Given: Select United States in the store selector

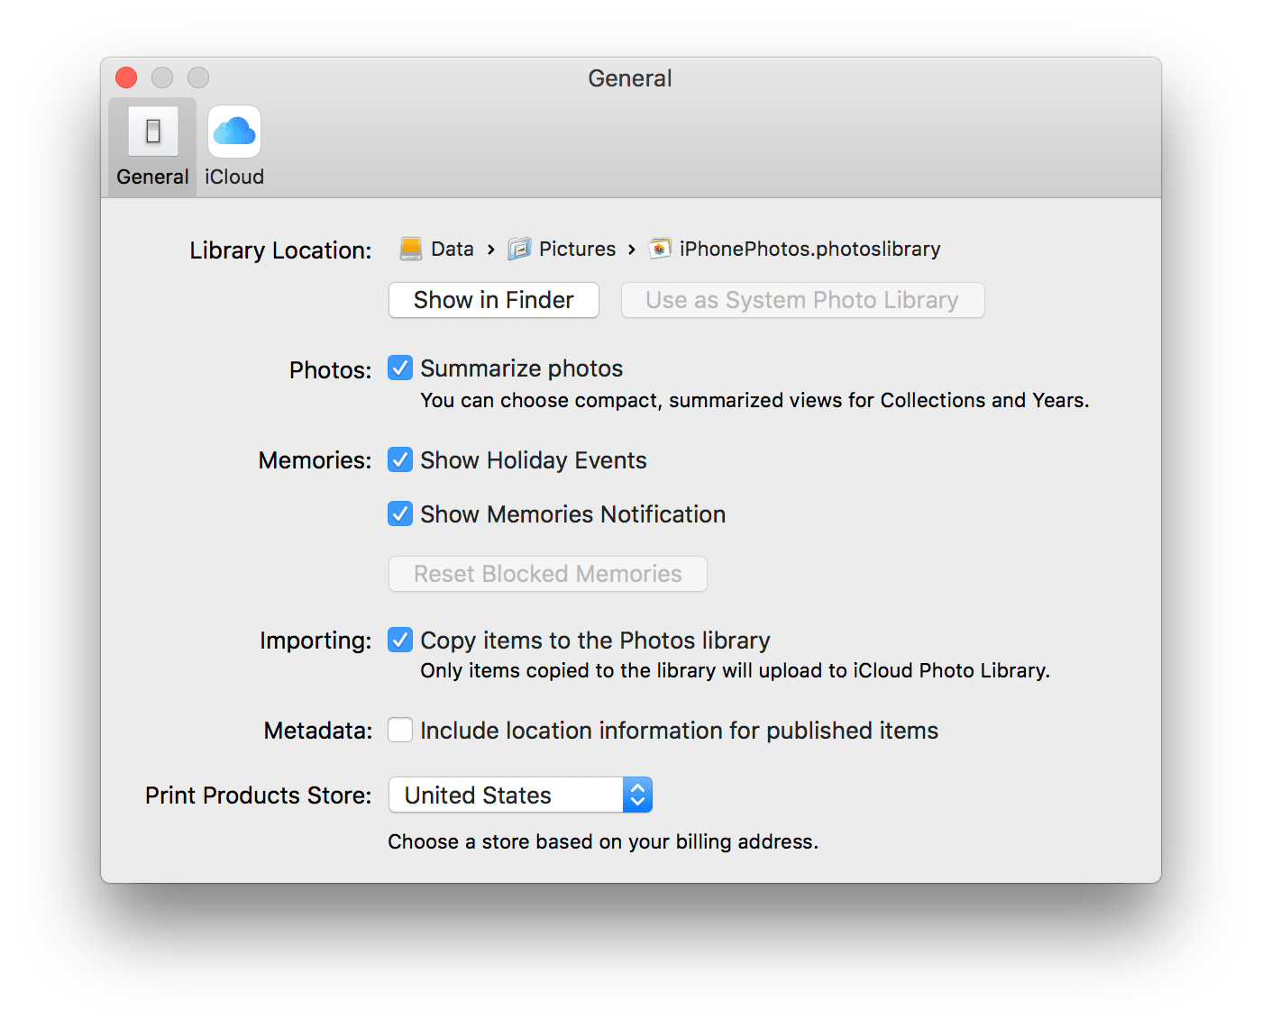Looking at the screenshot, I should [505, 795].
